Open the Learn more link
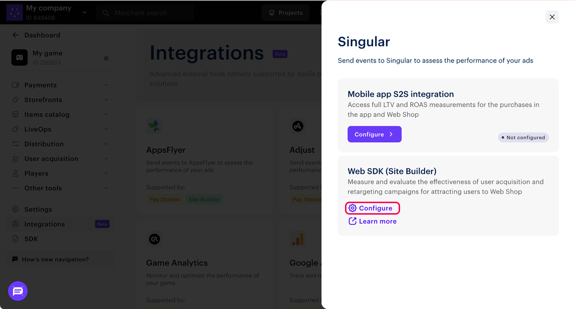 pos(378,221)
